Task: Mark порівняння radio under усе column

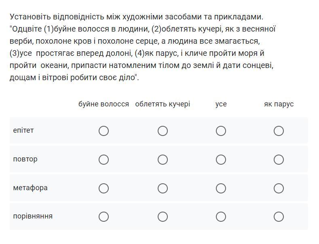Action: click(221, 216)
